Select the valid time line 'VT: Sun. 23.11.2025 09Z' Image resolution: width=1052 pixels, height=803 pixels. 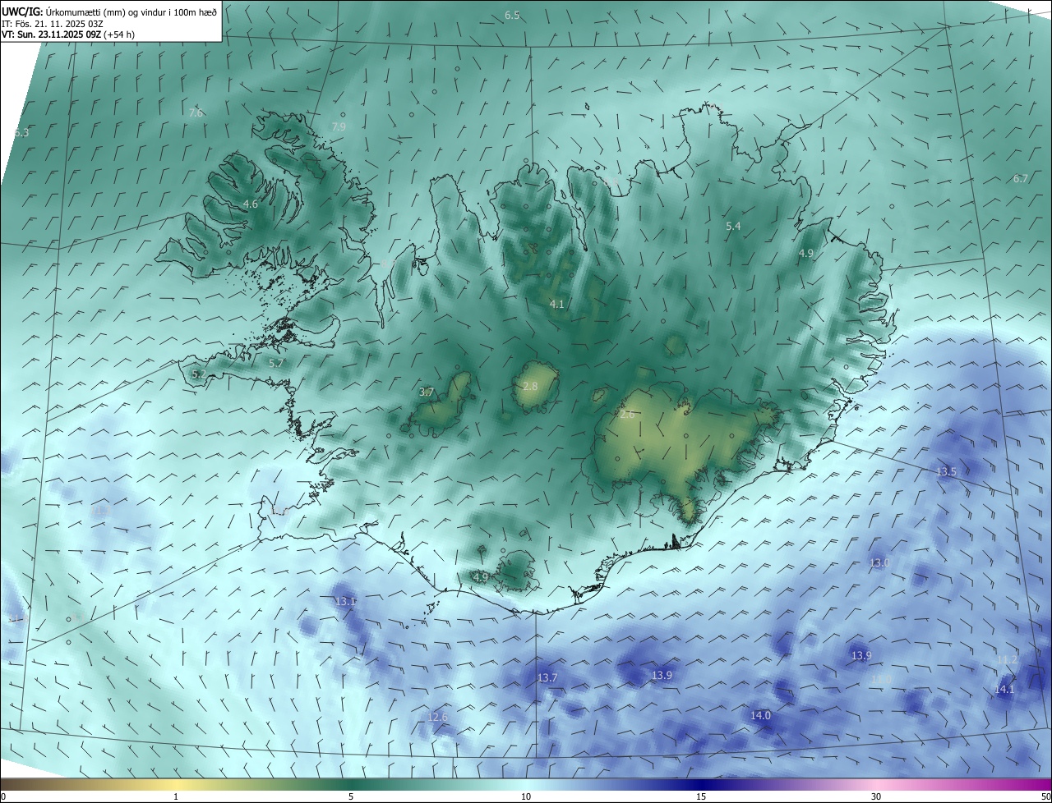pyautogui.click(x=52, y=34)
